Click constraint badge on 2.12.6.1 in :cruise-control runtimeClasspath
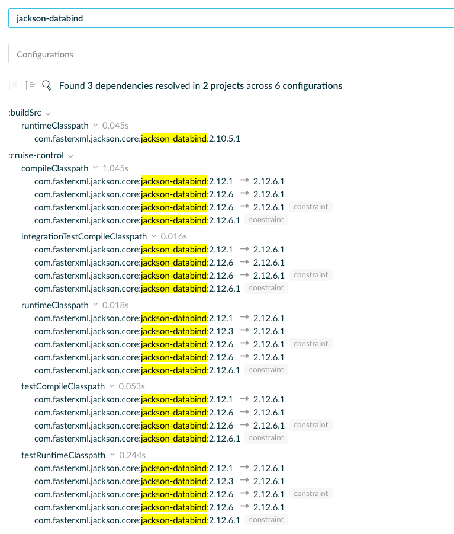 [266, 369]
